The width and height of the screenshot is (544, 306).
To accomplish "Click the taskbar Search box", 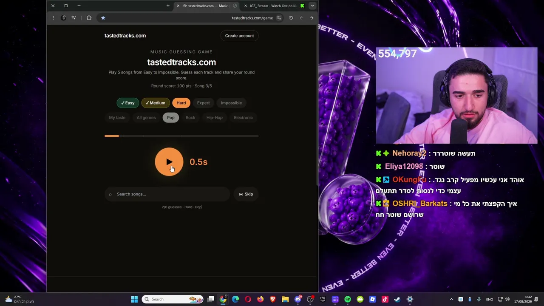I will [x=173, y=299].
